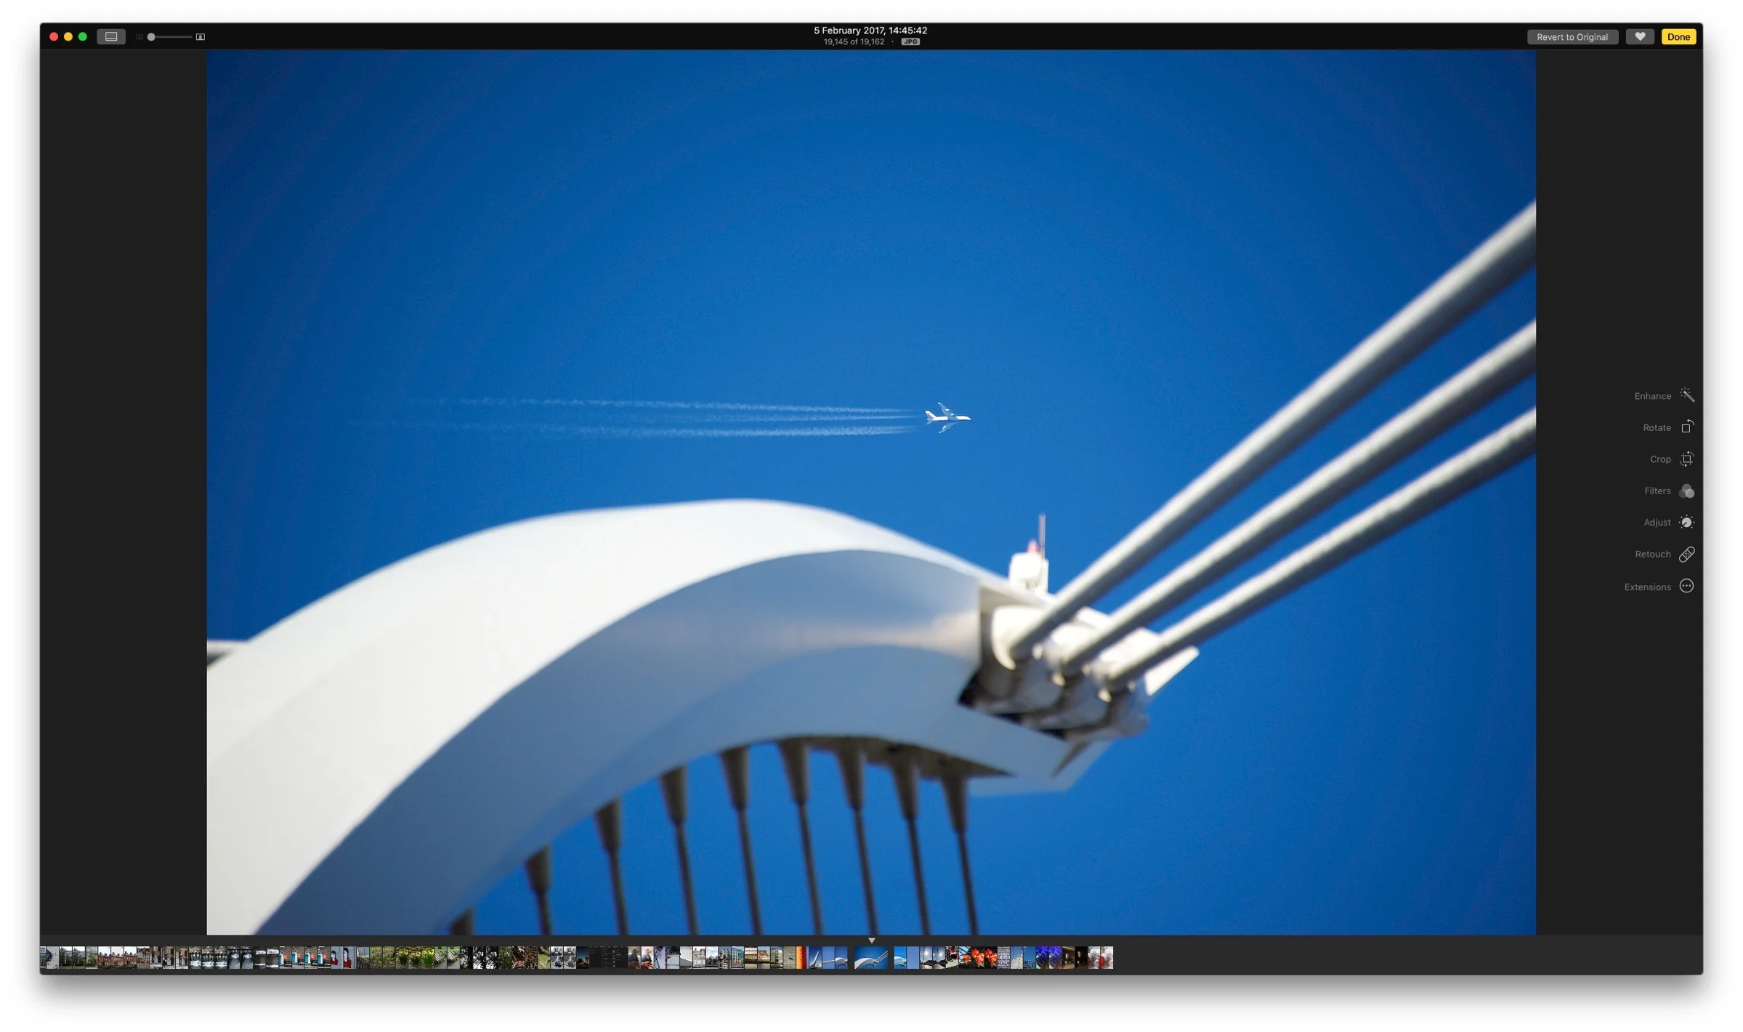Click Done to finish editing

click(1678, 37)
